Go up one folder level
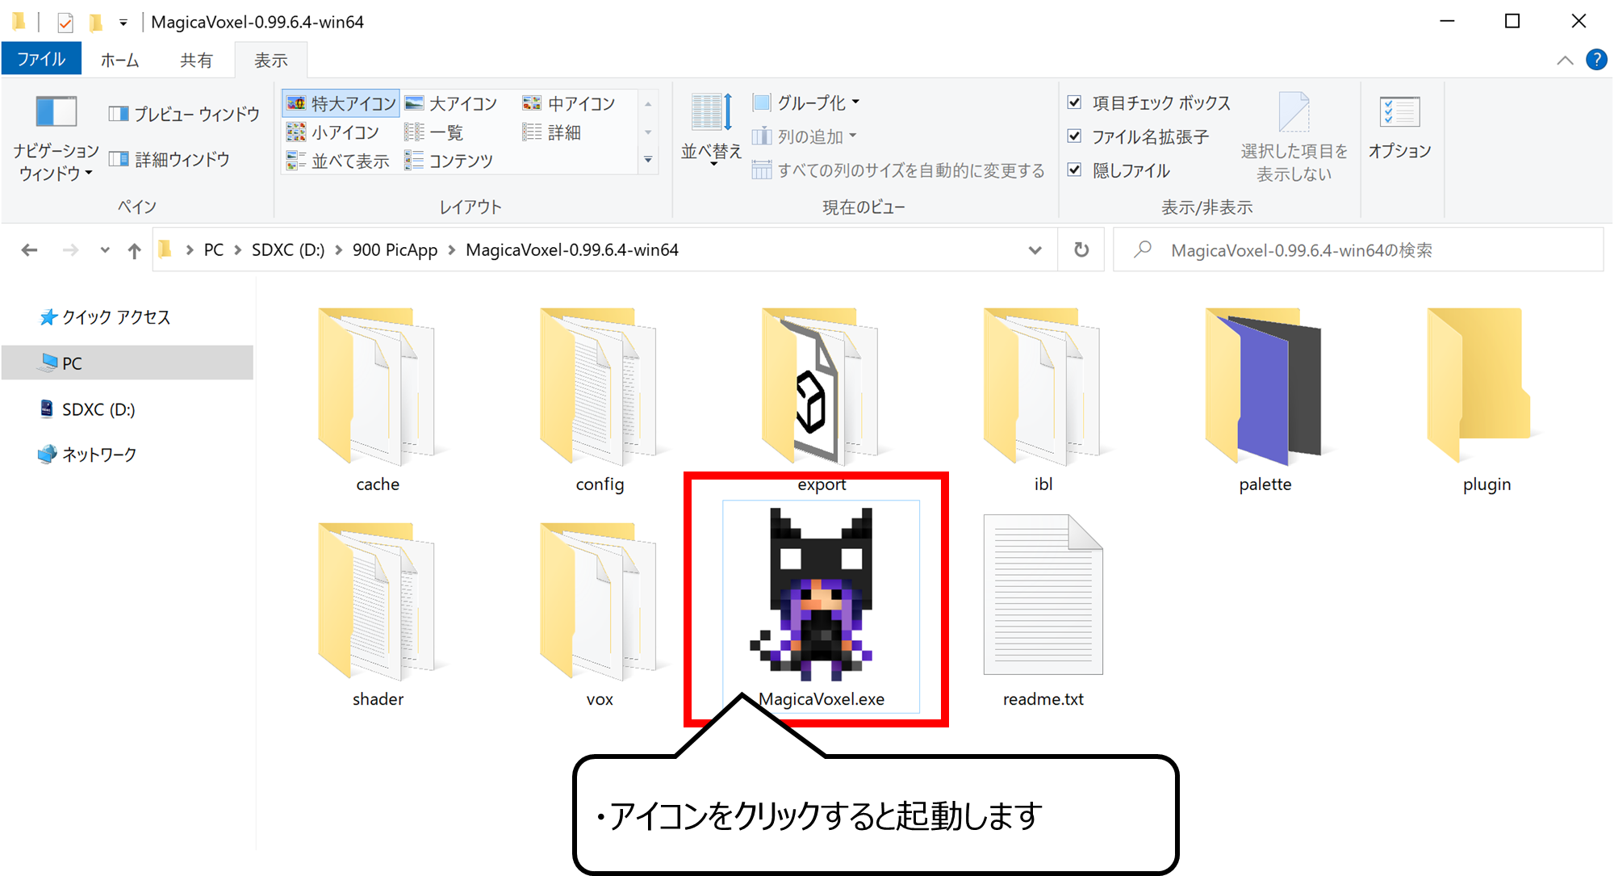1614x876 pixels. [134, 250]
